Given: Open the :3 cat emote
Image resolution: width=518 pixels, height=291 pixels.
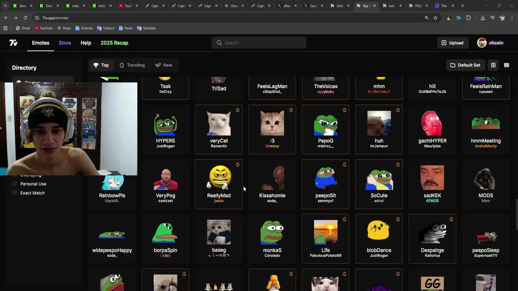Looking at the screenshot, I should 272,129.
